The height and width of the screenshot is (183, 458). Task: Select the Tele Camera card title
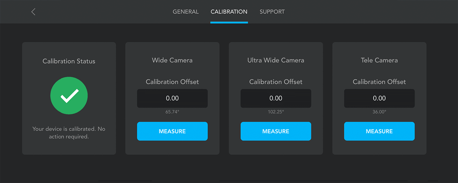379,60
